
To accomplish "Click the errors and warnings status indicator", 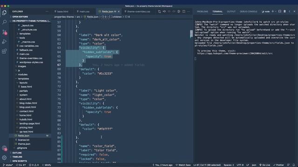I will click(34, 165).
